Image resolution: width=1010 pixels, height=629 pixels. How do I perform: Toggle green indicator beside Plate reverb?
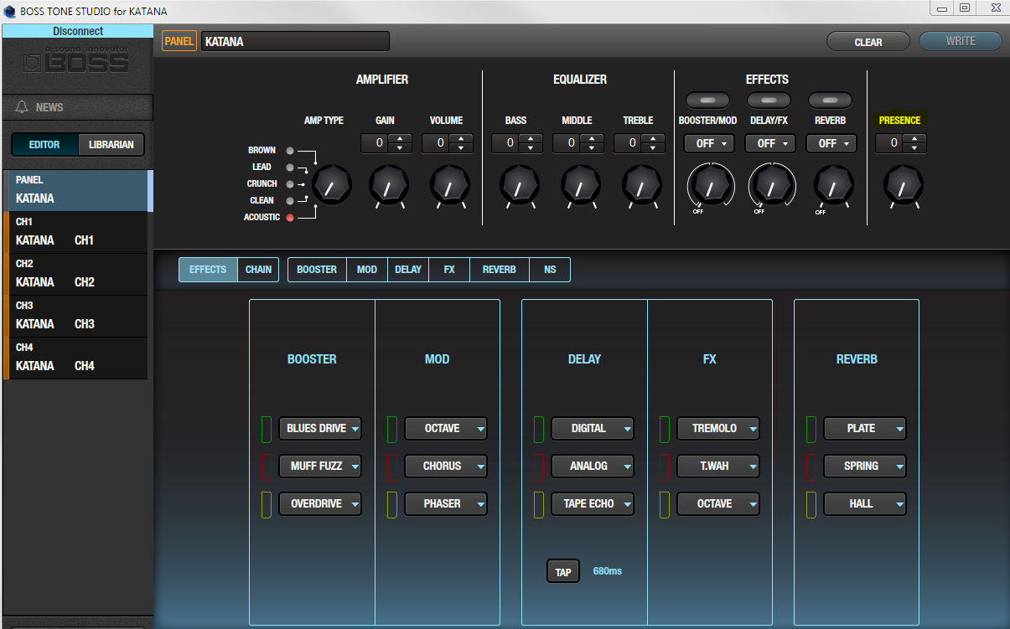(811, 429)
